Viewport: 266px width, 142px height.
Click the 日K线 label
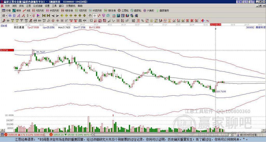pyautogui.click(x=4, y=26)
